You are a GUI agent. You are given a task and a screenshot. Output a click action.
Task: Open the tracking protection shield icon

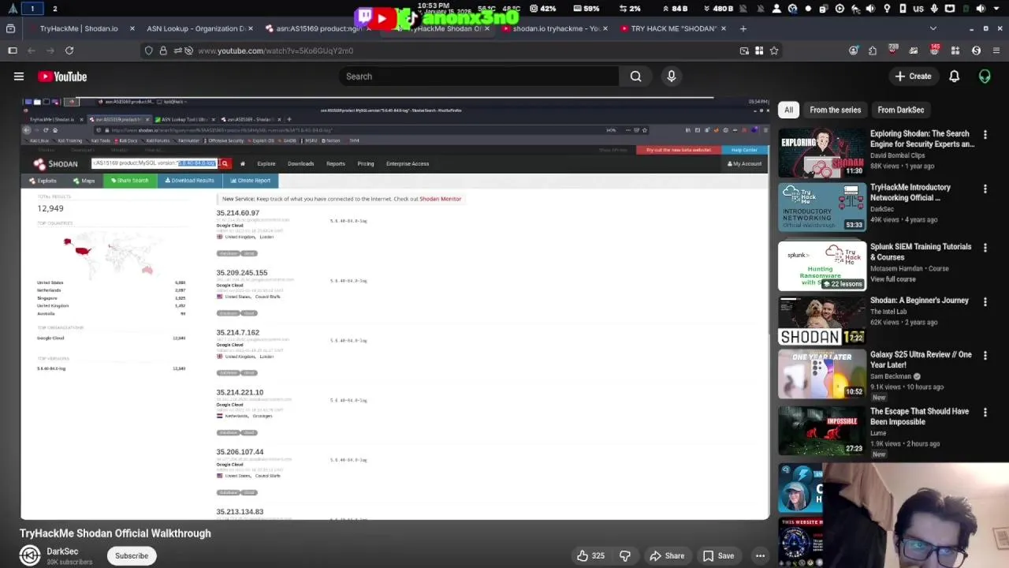(x=148, y=50)
